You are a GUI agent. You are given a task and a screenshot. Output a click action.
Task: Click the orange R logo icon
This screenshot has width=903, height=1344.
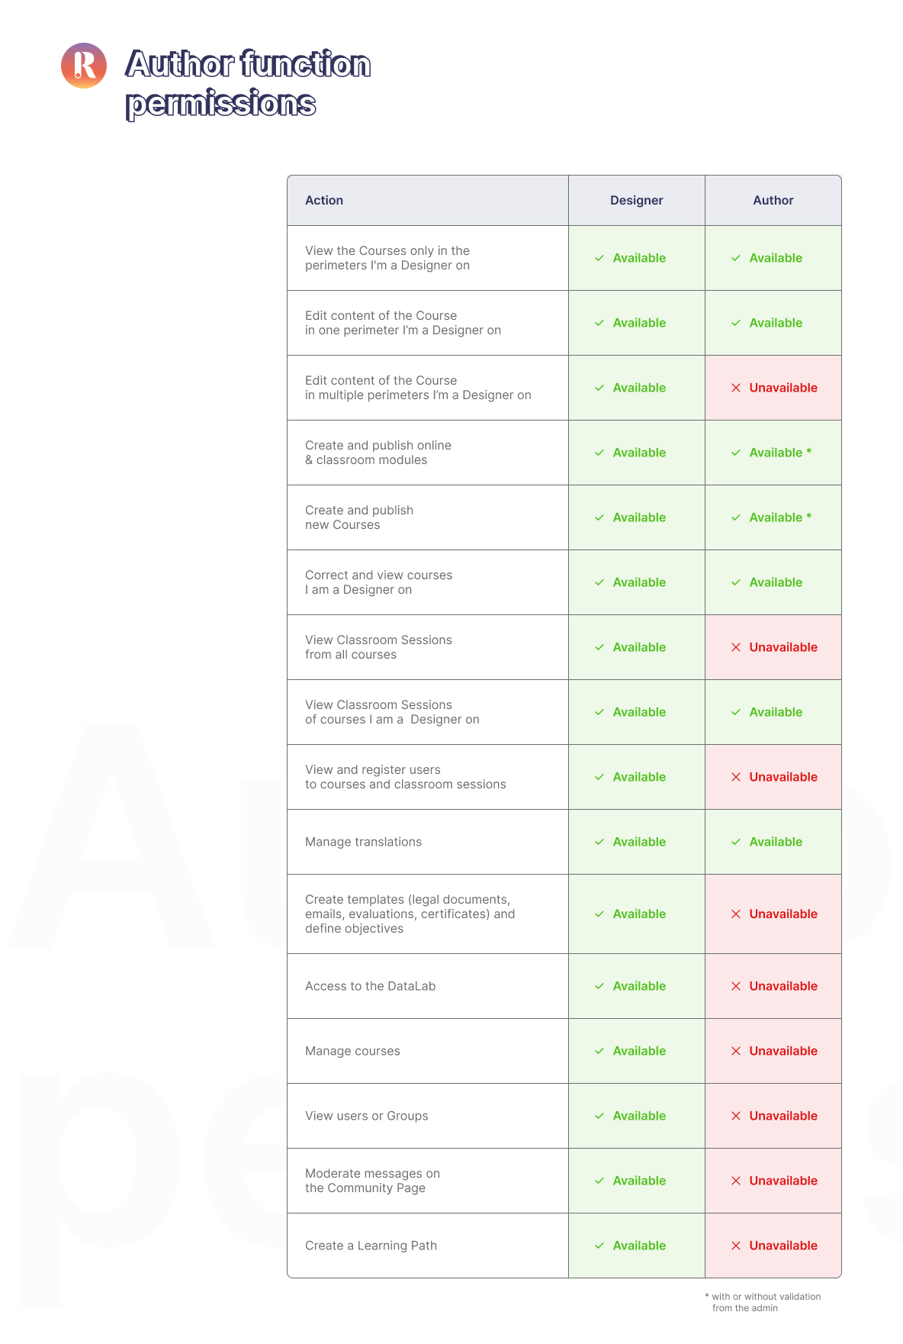84,66
